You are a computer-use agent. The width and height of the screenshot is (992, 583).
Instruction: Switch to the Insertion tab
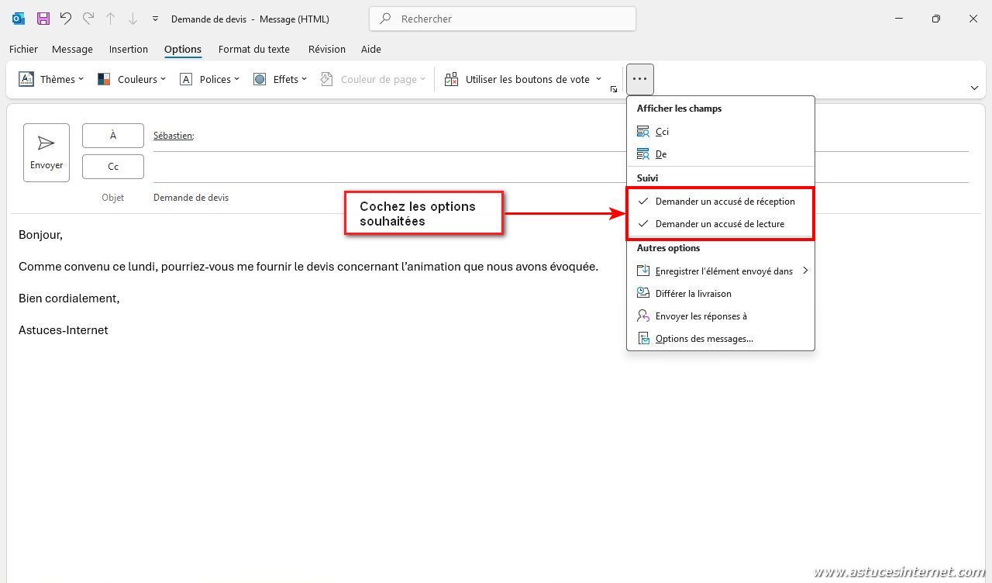click(129, 49)
